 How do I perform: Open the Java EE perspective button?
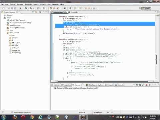(x=146, y=8)
